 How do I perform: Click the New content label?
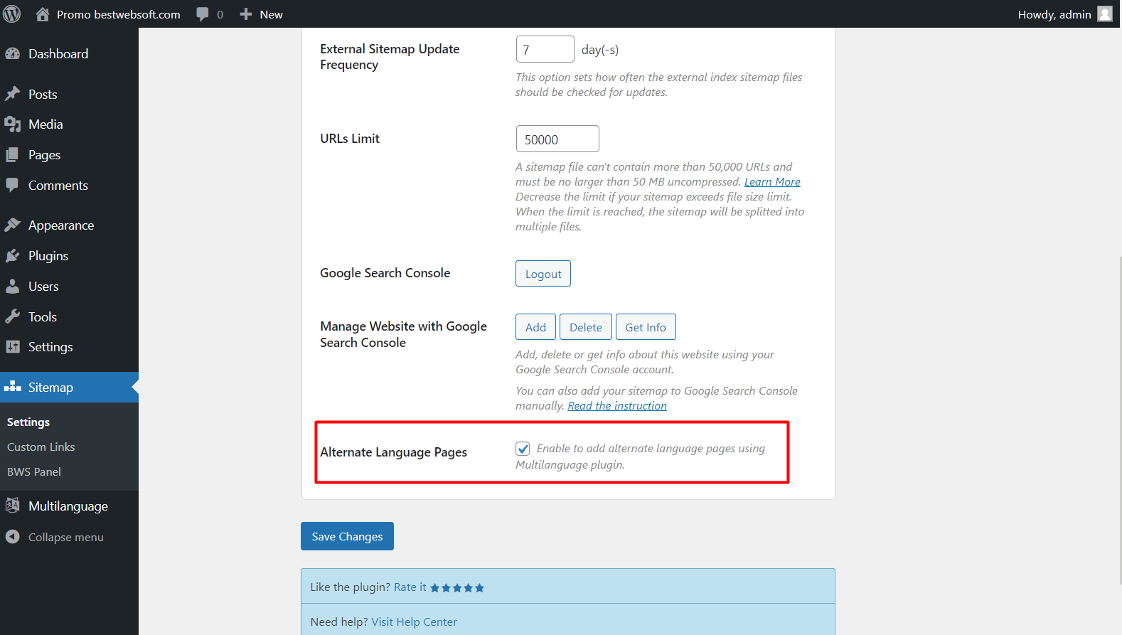[x=271, y=14]
